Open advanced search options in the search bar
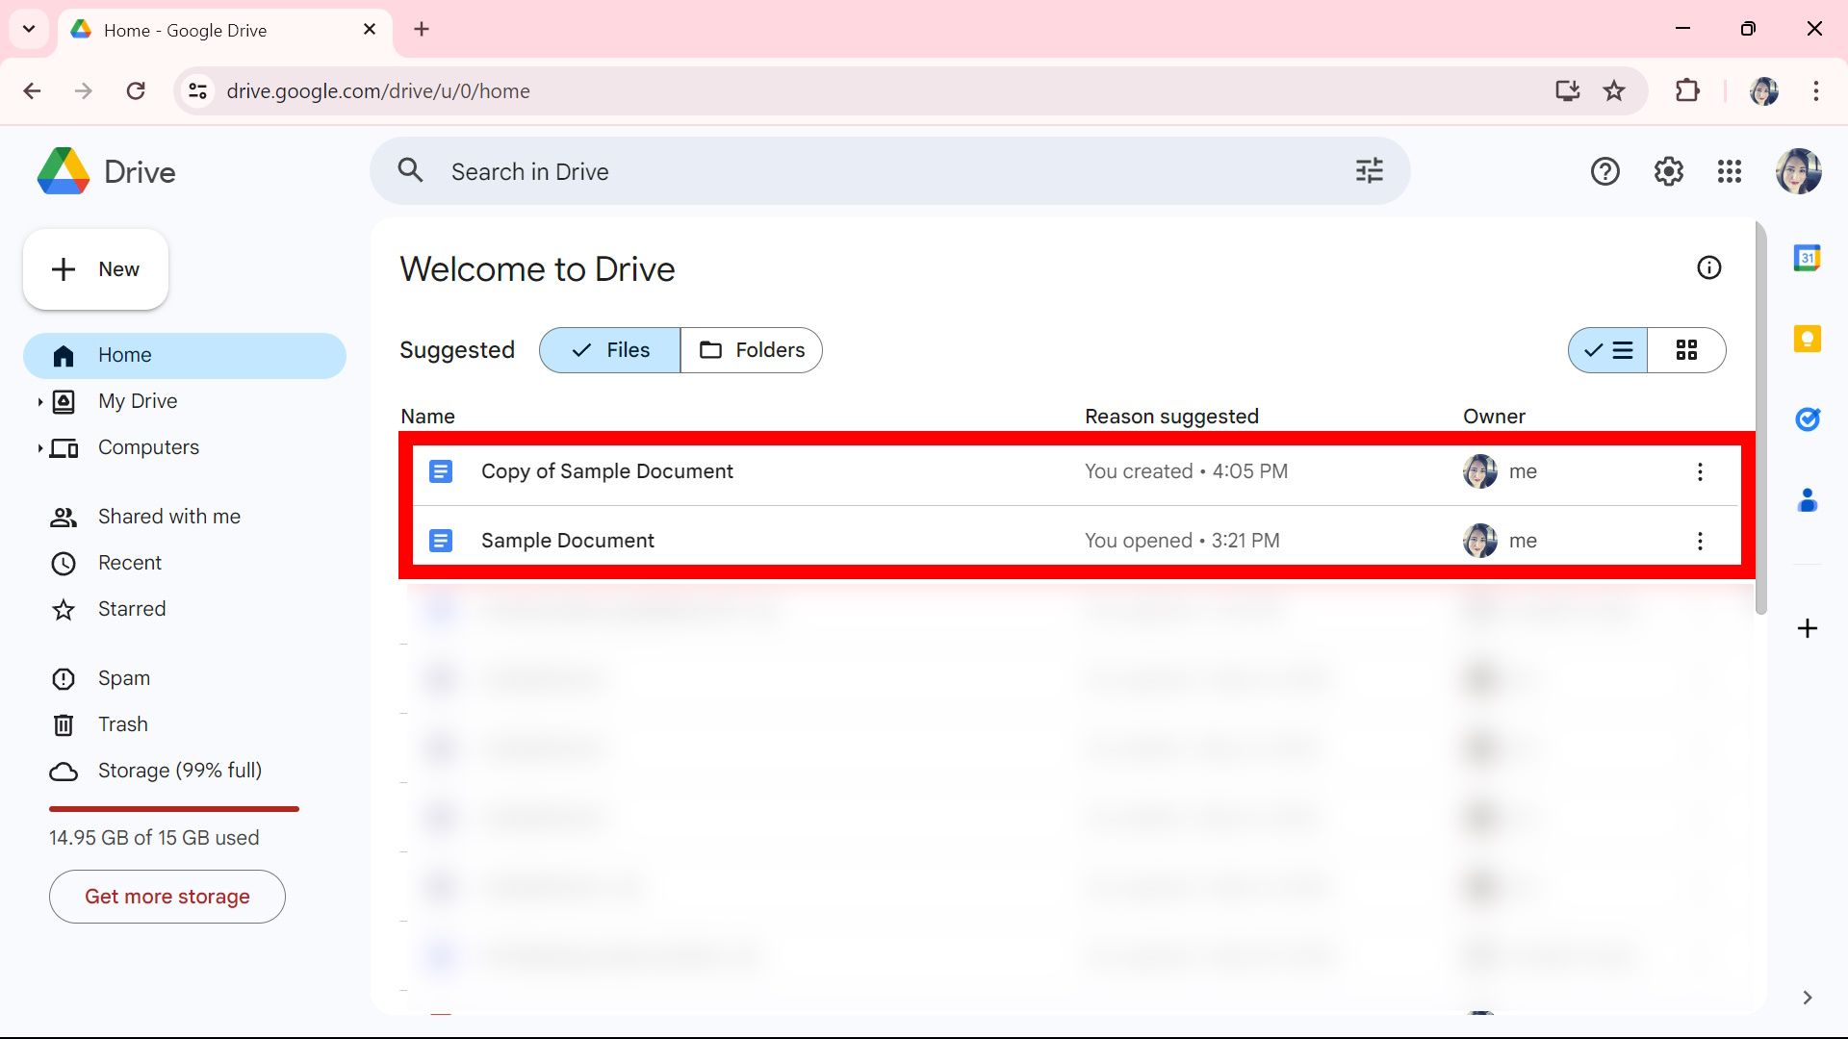The width and height of the screenshot is (1848, 1039). pos(1369,170)
